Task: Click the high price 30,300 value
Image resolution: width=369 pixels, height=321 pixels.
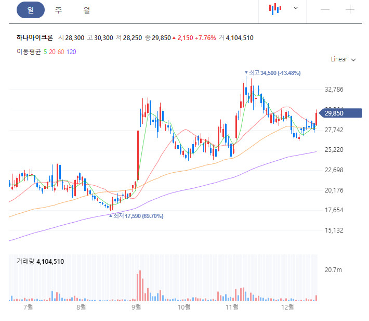Action: tap(103, 38)
